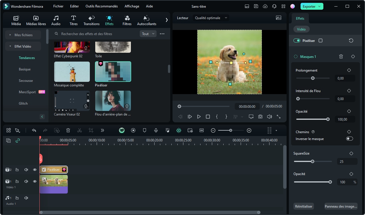Lock the Vidéo 1 track
365x215 pixels.
[17, 181]
